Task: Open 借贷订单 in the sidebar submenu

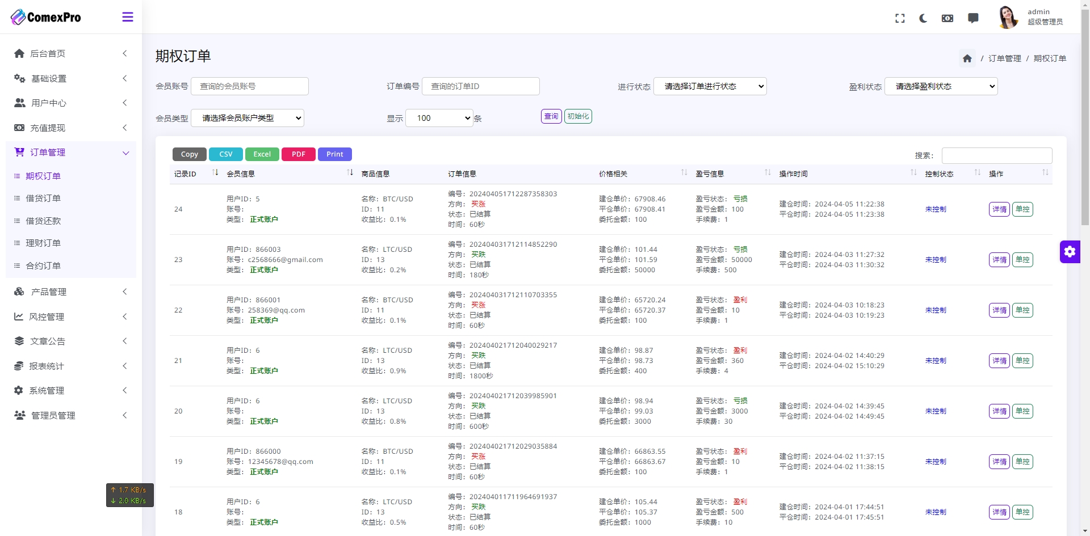Action: tap(43, 198)
